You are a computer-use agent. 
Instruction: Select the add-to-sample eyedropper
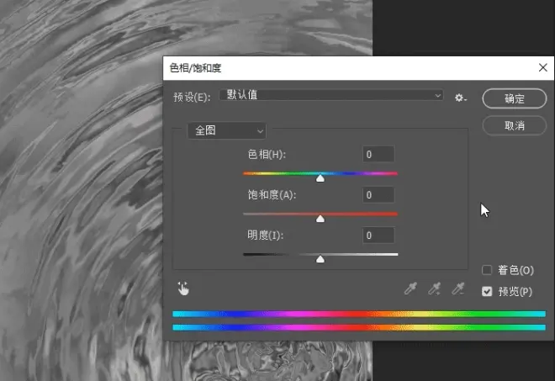pyautogui.click(x=434, y=288)
